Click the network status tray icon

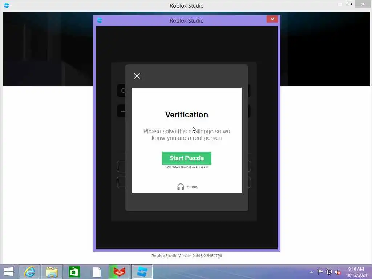[329, 272]
